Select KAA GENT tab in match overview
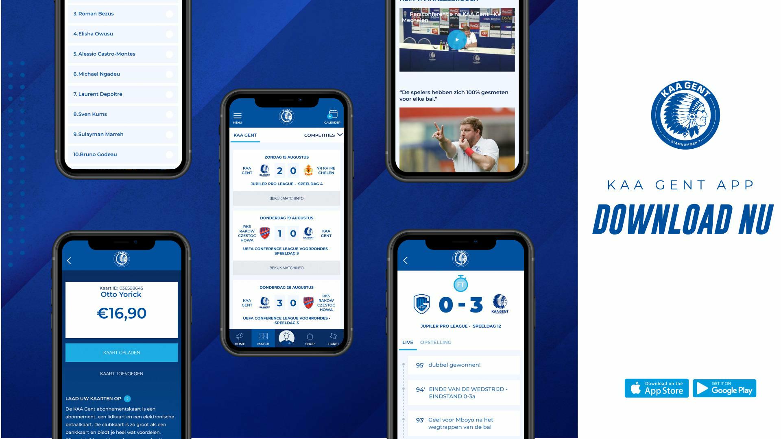 click(246, 135)
